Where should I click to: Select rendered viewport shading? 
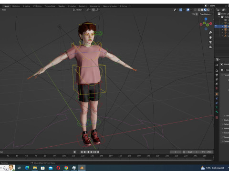[x=208, y=10]
